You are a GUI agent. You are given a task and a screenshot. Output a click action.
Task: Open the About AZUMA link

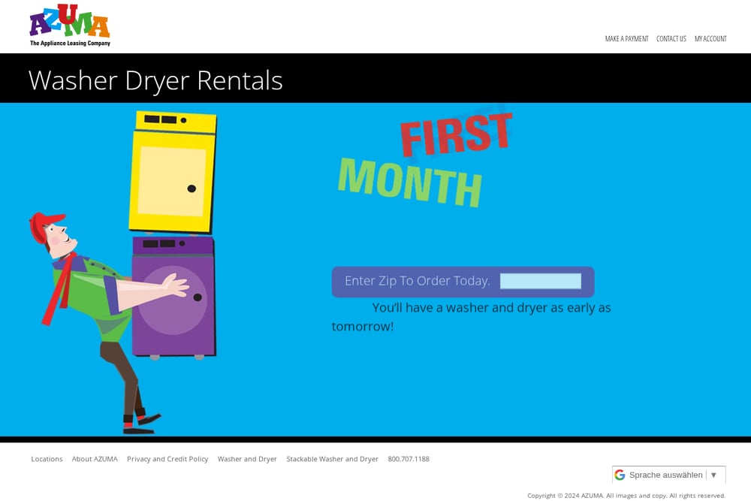tap(95, 459)
